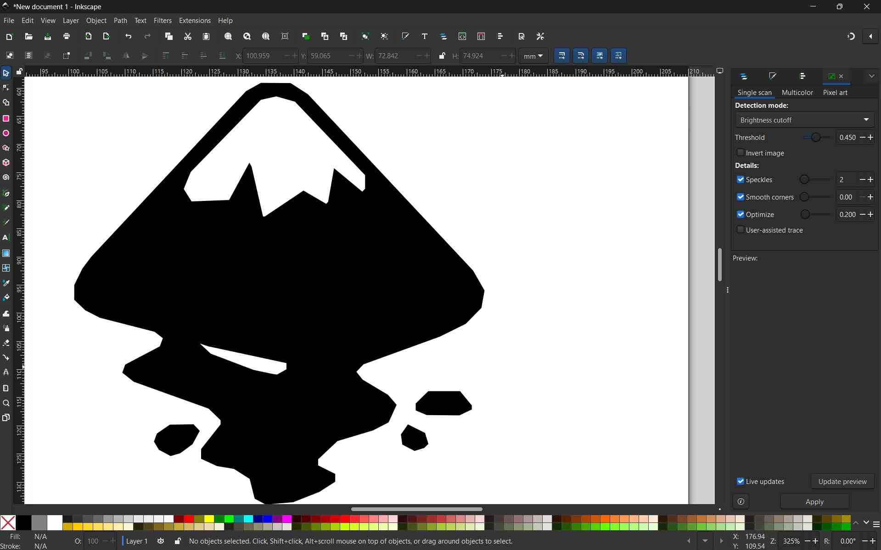This screenshot has height=550, width=881.
Task: Open the File menu
Action: 9,21
